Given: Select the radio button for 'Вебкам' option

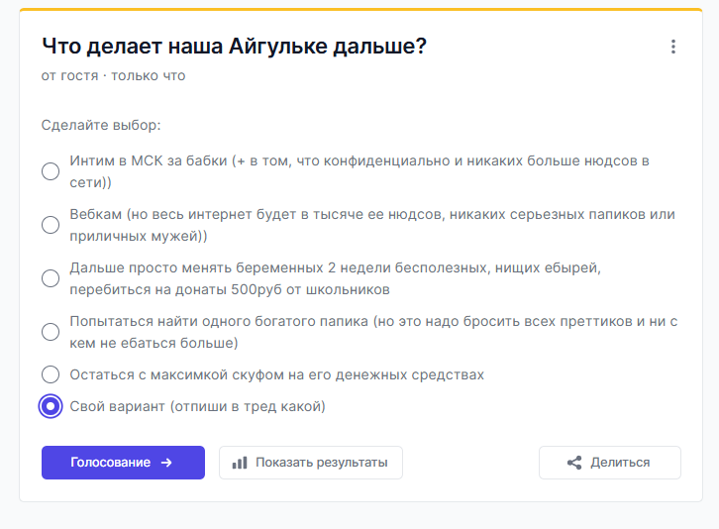Looking at the screenshot, I should [x=51, y=225].
